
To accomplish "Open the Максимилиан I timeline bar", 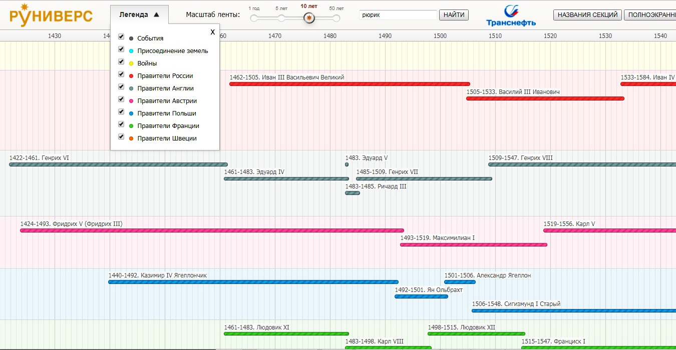I will tap(473, 244).
